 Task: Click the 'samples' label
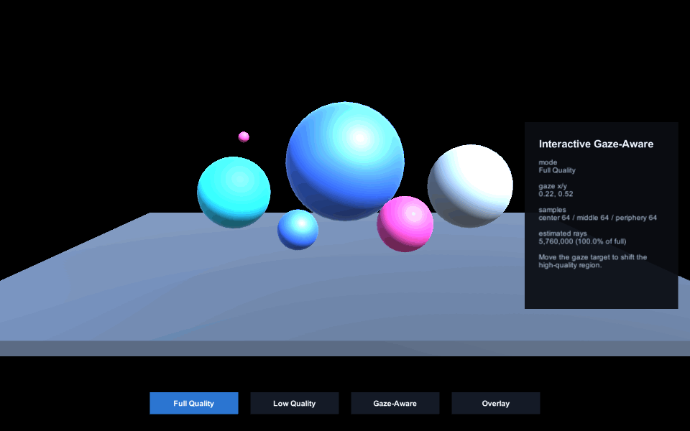coord(552,210)
